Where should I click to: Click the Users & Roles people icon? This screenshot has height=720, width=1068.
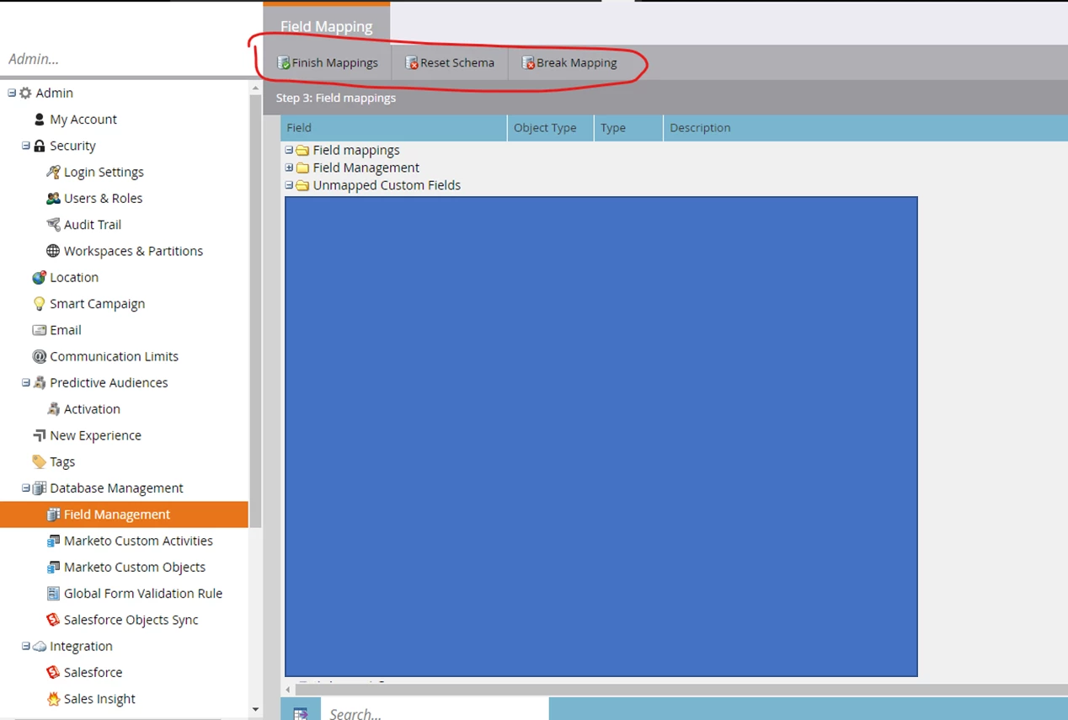point(53,198)
